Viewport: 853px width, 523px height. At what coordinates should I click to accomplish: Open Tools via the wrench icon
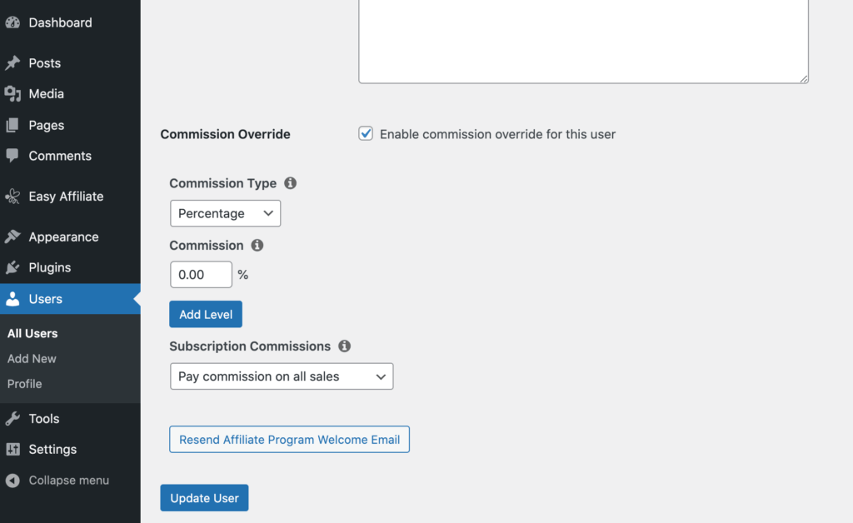12,418
